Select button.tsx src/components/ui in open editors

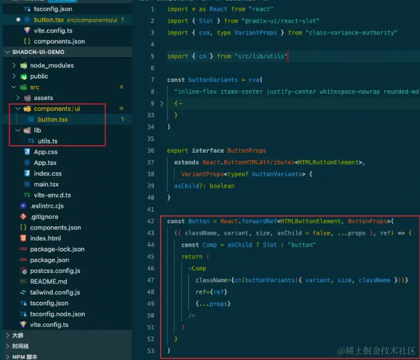coord(75,20)
